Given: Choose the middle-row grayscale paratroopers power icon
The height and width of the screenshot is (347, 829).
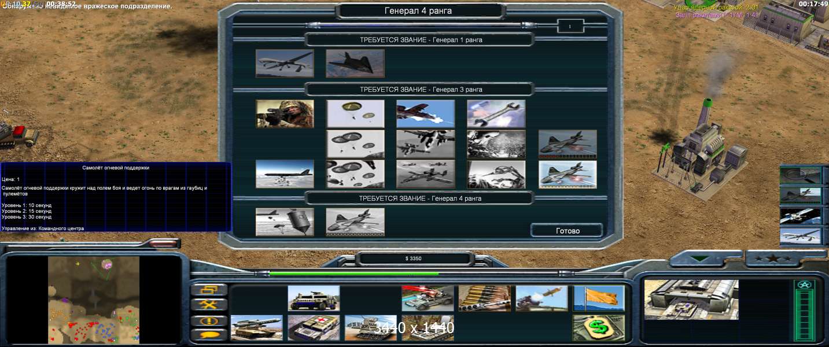Looking at the screenshot, I should click(x=355, y=144).
